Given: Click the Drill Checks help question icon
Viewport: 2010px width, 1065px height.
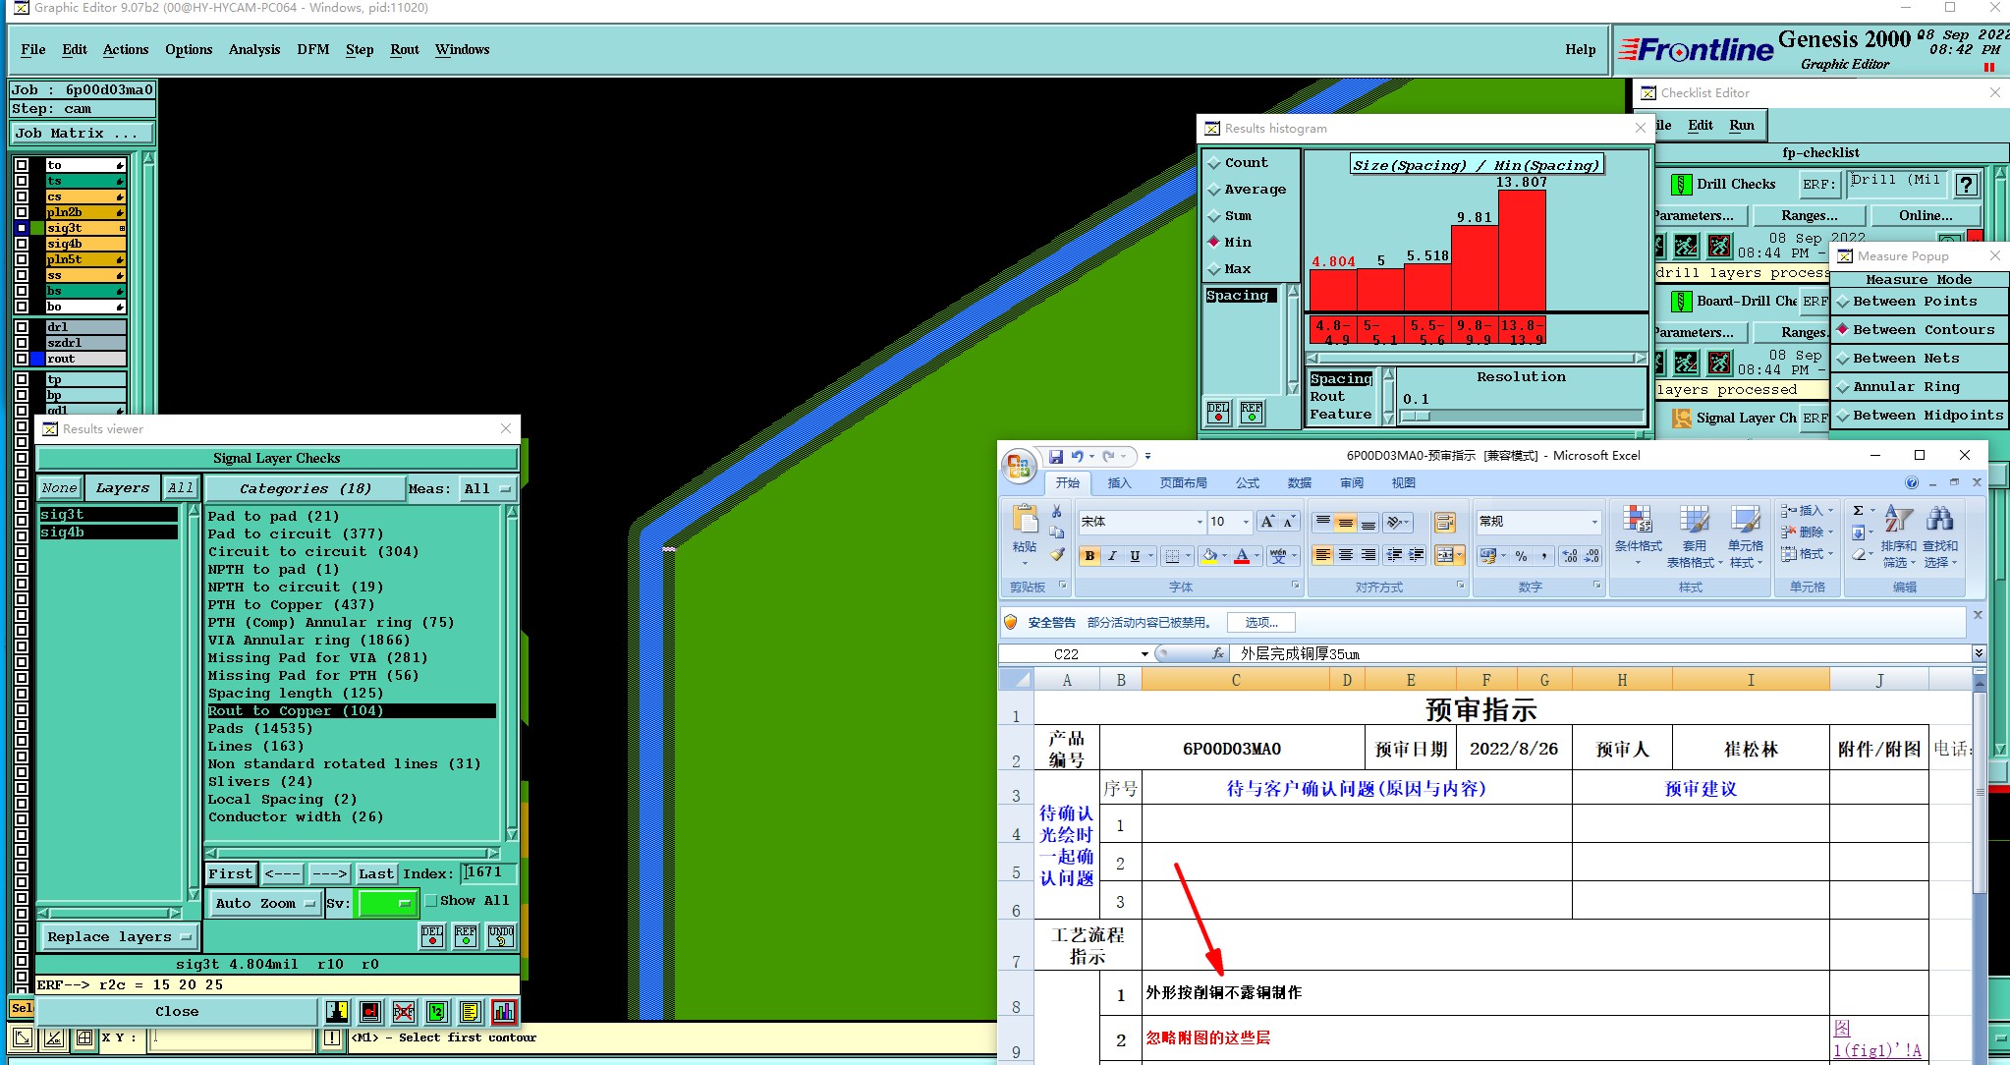Looking at the screenshot, I should coord(1966,185).
